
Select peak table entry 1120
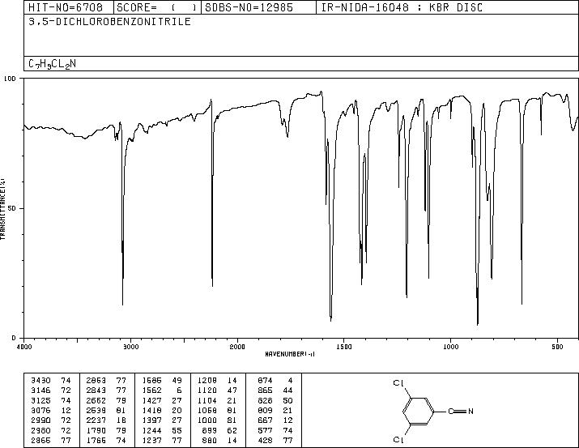click(x=218, y=390)
